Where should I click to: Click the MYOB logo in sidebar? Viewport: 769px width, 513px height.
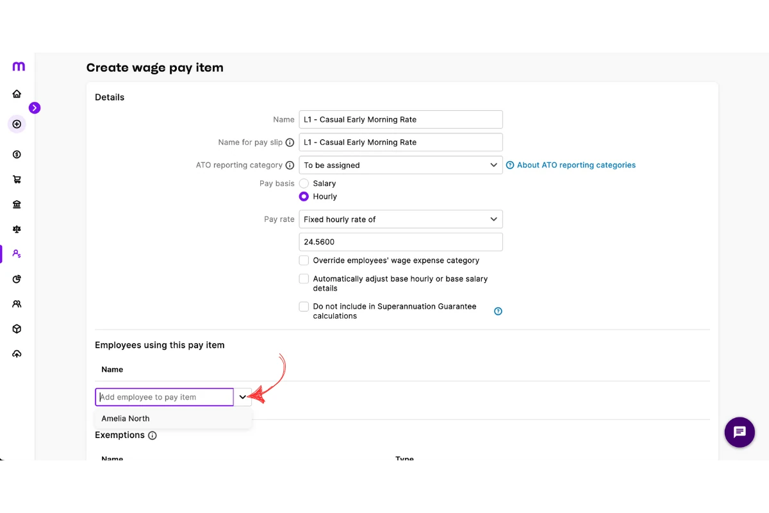click(19, 66)
